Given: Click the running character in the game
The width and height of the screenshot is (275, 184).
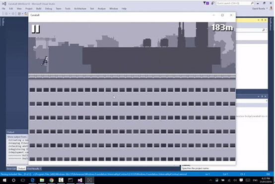Looking at the screenshot, I should pos(45,61).
